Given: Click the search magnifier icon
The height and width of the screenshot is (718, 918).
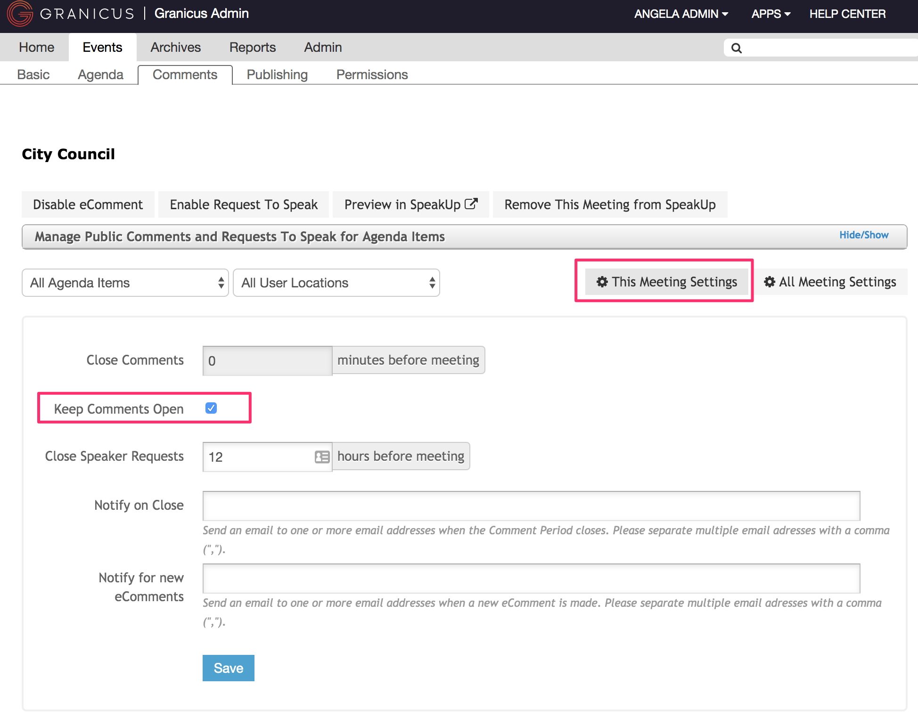Looking at the screenshot, I should pos(737,47).
